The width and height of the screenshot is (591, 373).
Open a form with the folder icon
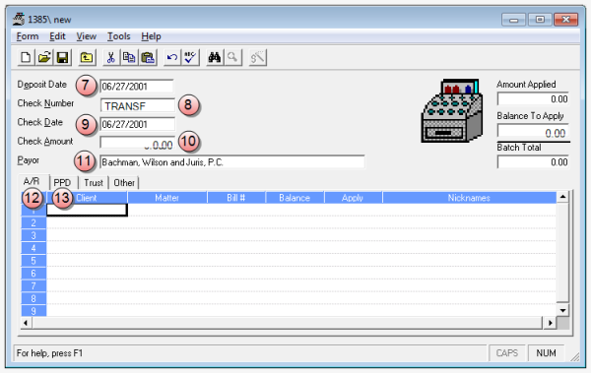(x=44, y=58)
